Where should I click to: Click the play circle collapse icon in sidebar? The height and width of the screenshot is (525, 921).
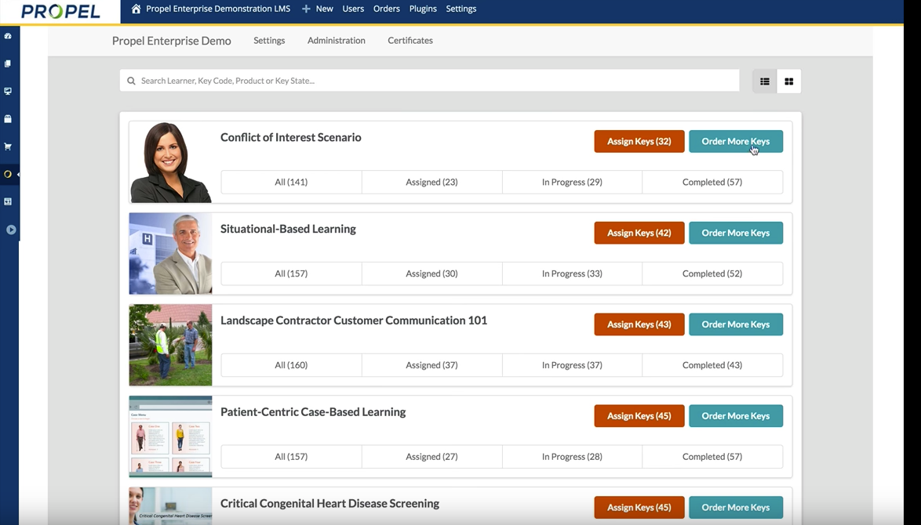click(x=11, y=230)
